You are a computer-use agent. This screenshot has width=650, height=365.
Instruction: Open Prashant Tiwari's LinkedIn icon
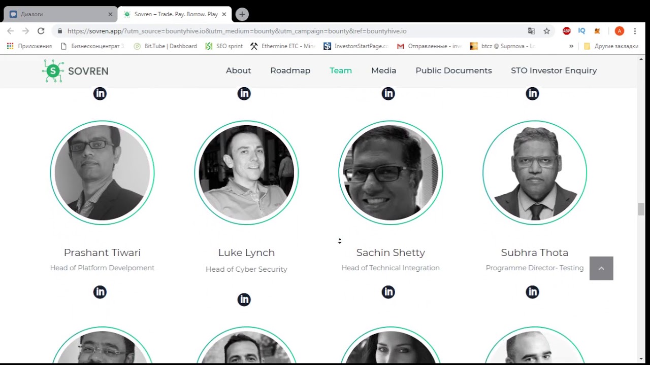[x=100, y=292]
